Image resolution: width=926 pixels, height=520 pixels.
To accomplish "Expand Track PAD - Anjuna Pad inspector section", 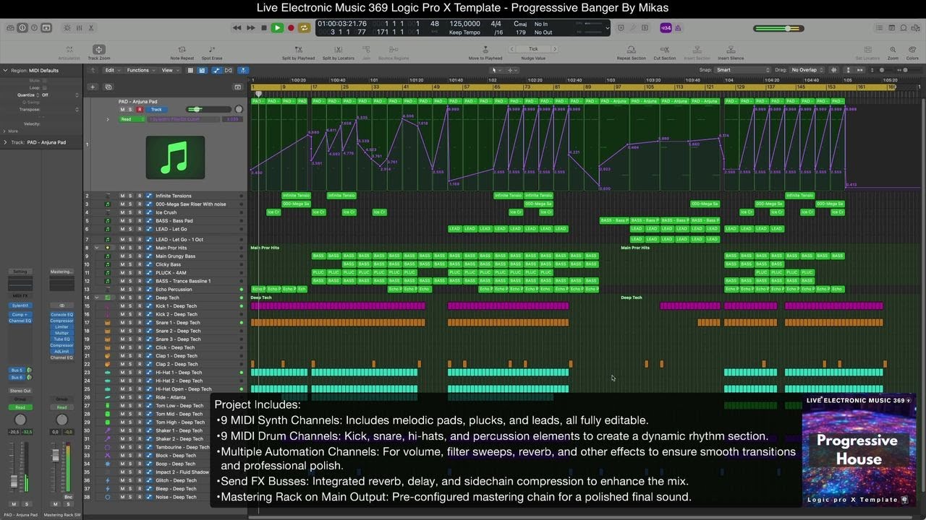I will tap(6, 142).
